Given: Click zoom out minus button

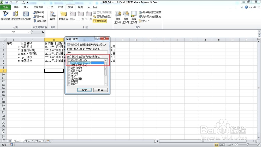Looking at the screenshot, I should point(236,145).
